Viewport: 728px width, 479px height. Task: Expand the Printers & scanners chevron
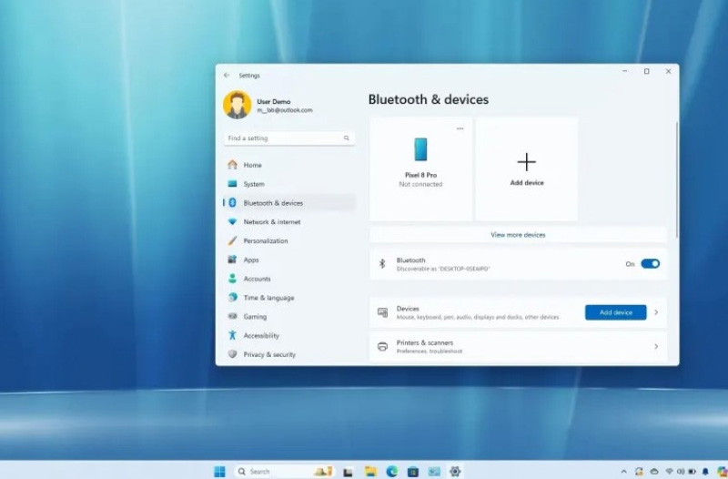point(656,346)
